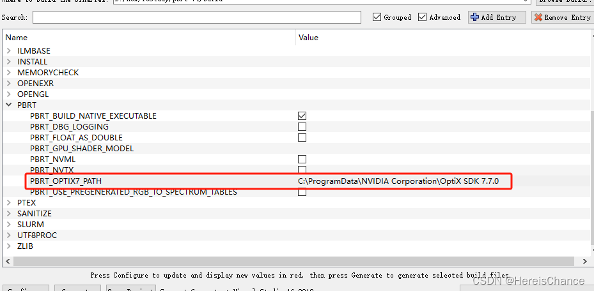Click the Browse Build button
594x291 pixels.
(565, 1)
